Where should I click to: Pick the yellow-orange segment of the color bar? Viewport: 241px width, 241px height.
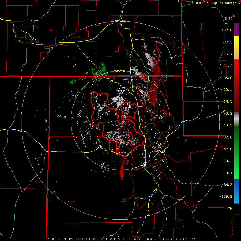tap(236, 48)
